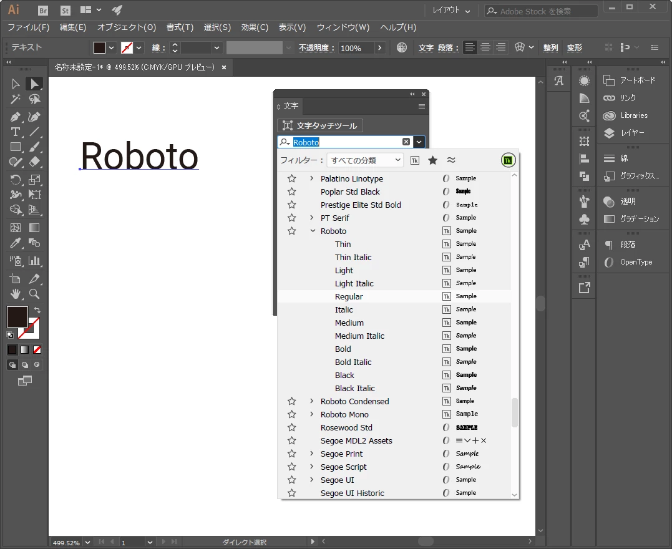Open the すべての分類 filter dropdown
672x549 pixels.
click(365, 160)
